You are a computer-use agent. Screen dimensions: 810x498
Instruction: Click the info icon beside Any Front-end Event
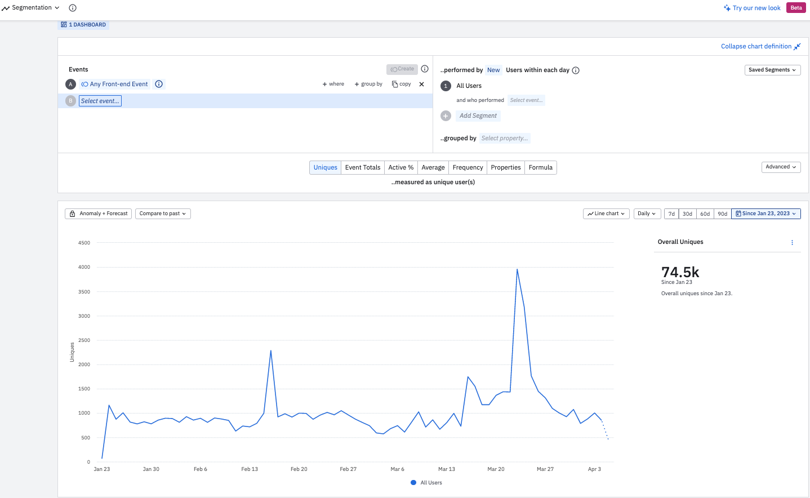point(159,84)
